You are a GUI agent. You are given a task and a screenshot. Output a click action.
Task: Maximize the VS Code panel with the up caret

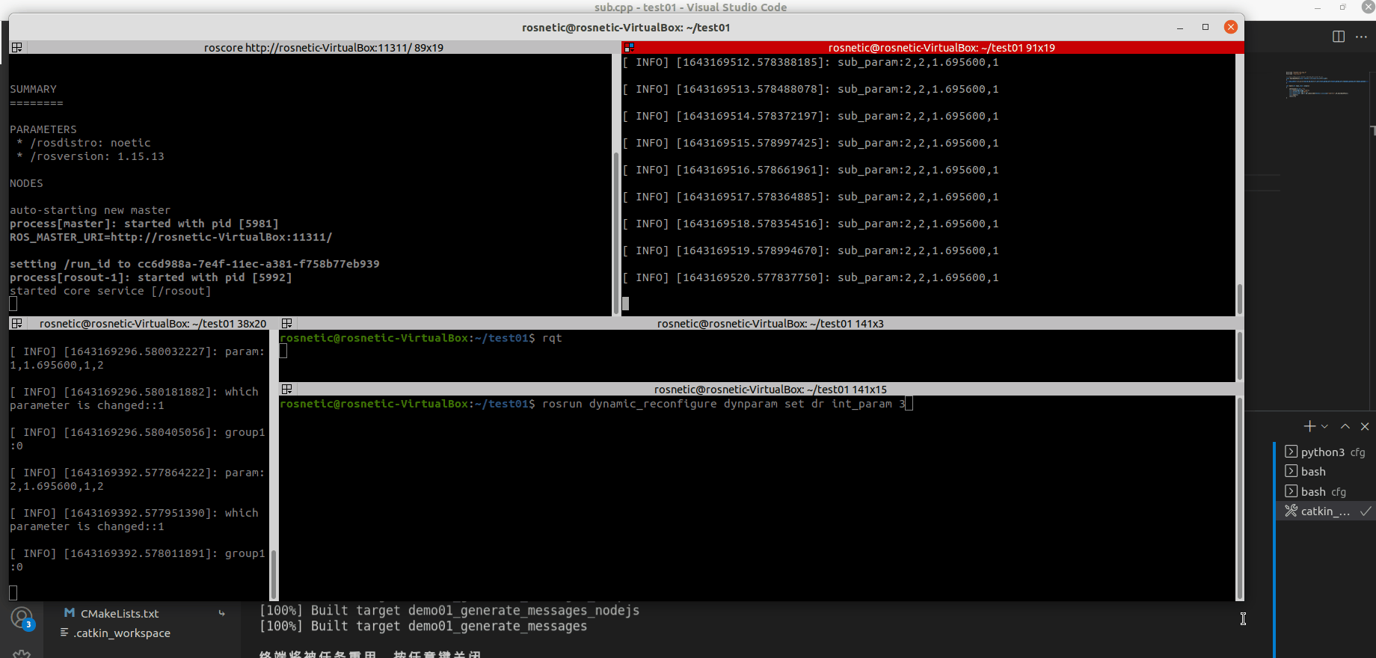coord(1345,426)
